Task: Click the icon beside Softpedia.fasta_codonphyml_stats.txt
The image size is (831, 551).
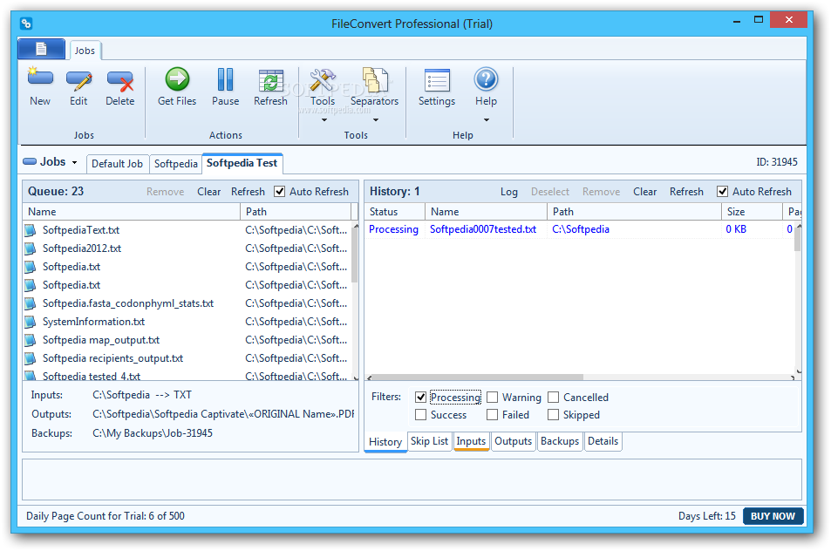Action: coord(31,303)
